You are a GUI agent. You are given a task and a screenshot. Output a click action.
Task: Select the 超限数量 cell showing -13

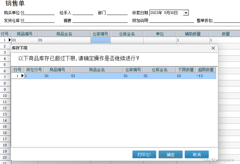point(206,76)
